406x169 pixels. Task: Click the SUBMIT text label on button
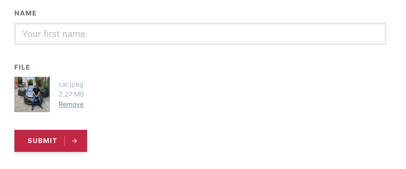pos(42,141)
